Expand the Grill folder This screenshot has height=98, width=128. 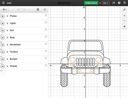(8, 30)
